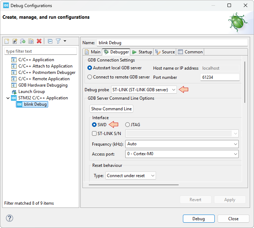Viewport: 254px width, 228px height.
Task: Switch to the Startup tab
Action: tap(142, 52)
